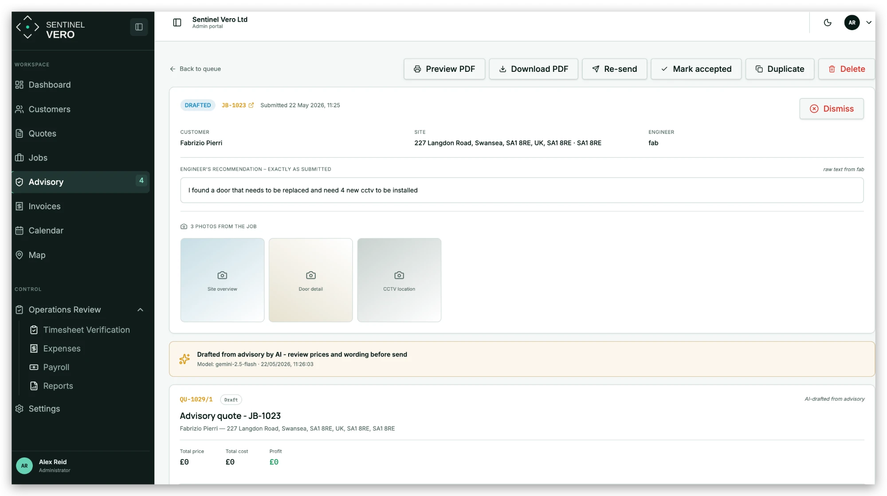Open CCTV location photo thumbnail
Viewport: 887px width, 496px height.
pyautogui.click(x=399, y=280)
